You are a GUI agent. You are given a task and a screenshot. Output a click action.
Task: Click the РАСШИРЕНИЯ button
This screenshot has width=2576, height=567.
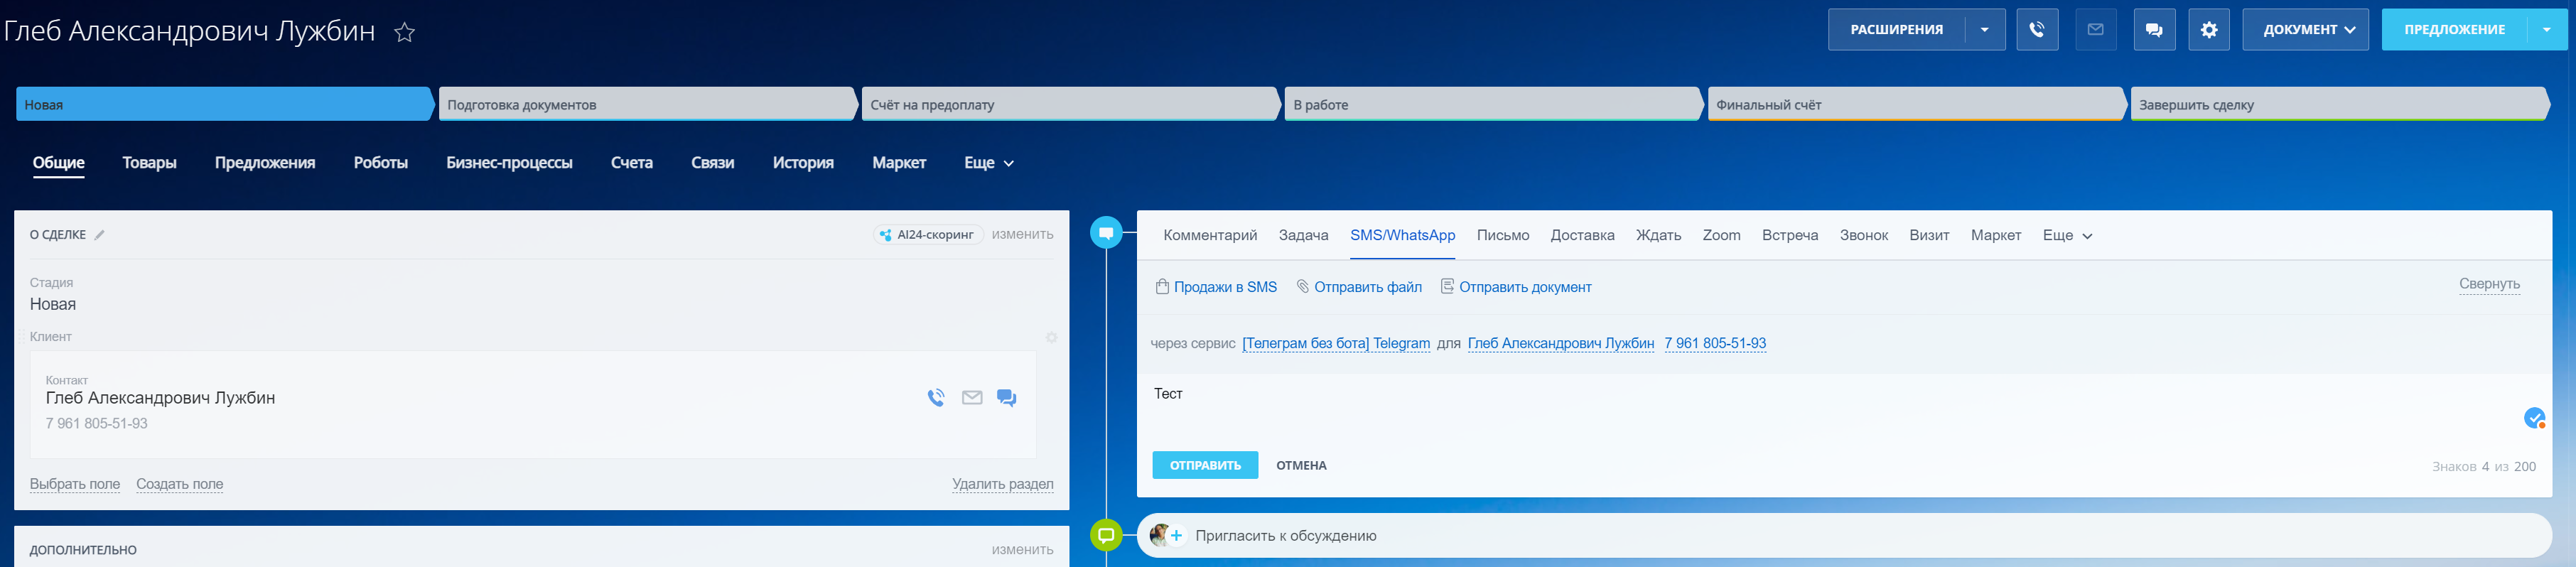click(1896, 30)
